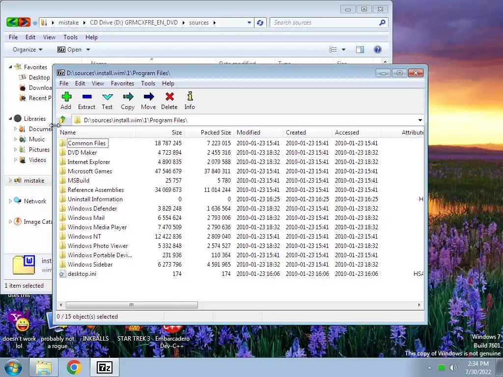Select the Common Files folder icon

click(x=62, y=143)
